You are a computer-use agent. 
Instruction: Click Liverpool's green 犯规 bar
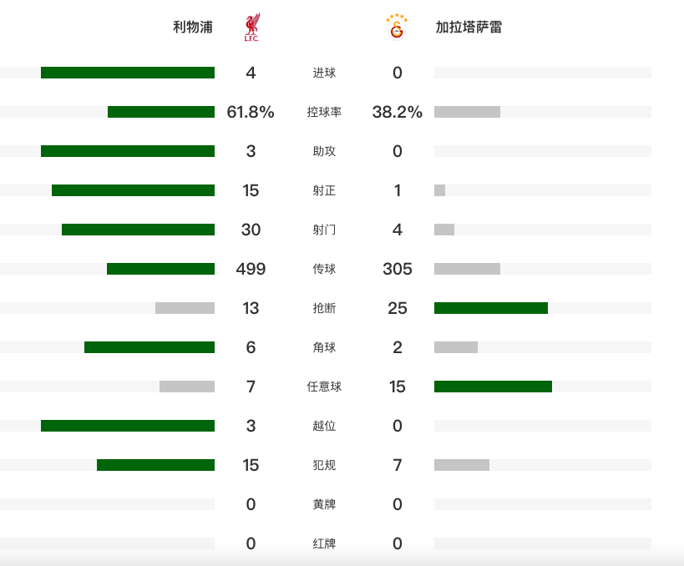pyautogui.click(x=155, y=465)
